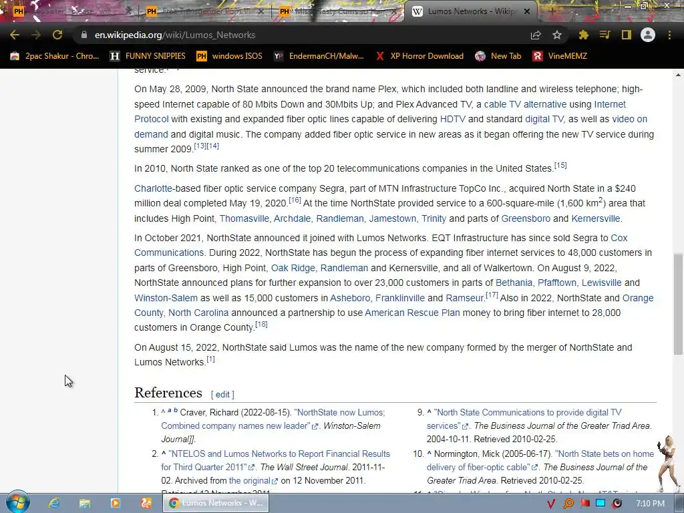Open the HDTV article link
684x513 pixels.
tap(453, 119)
